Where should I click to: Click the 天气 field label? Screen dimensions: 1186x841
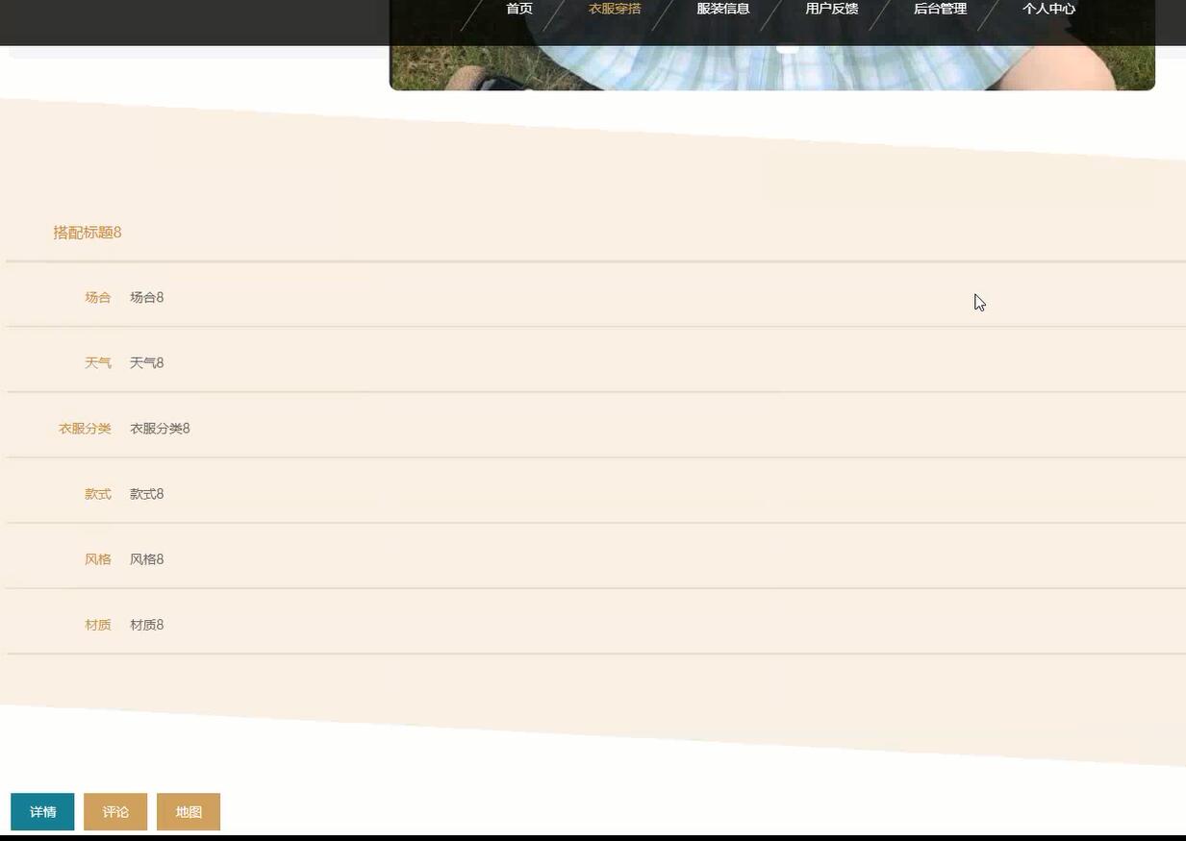click(x=98, y=363)
